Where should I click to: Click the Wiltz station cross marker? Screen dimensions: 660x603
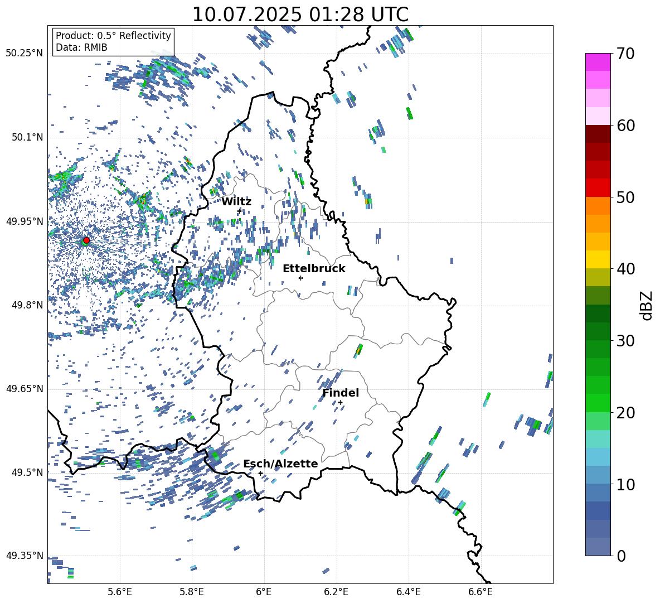pyautogui.click(x=240, y=210)
